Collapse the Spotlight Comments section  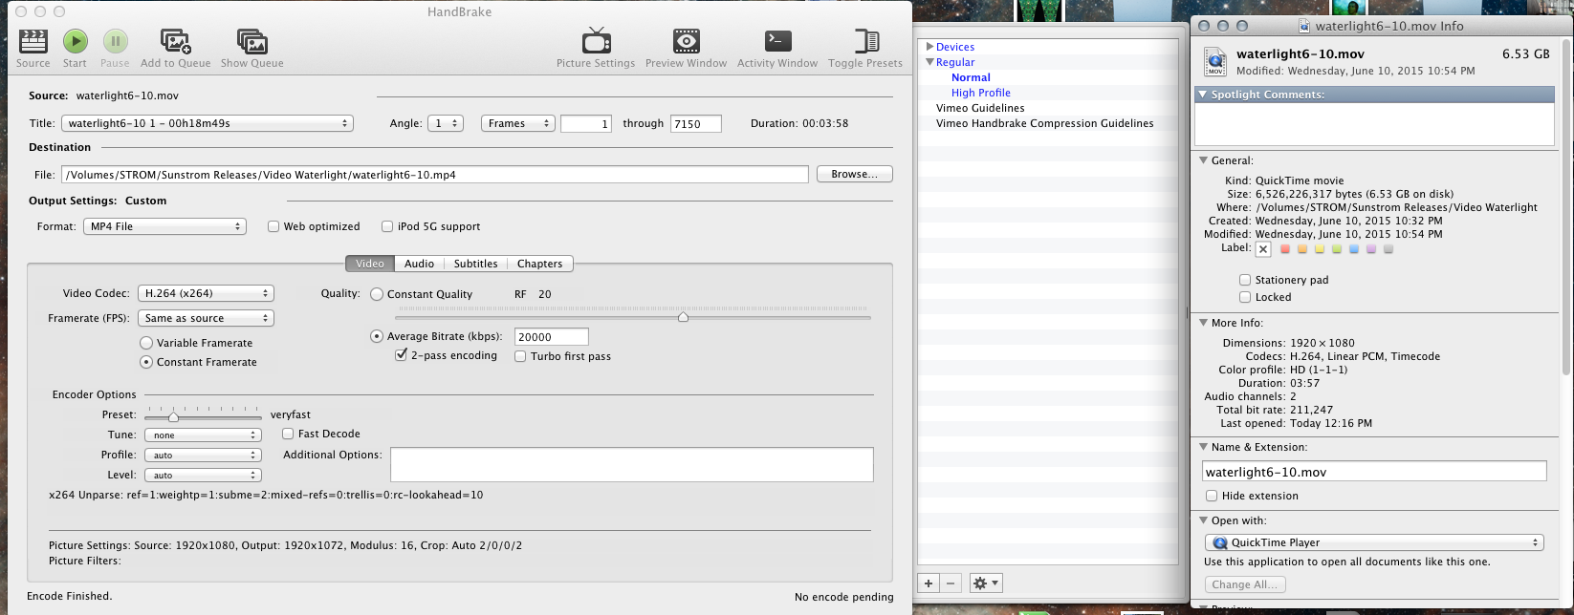pos(1203,95)
